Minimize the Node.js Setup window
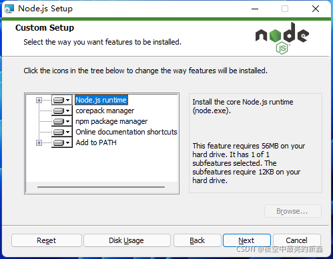Screen dimensions: 333x259 click(255, 9)
